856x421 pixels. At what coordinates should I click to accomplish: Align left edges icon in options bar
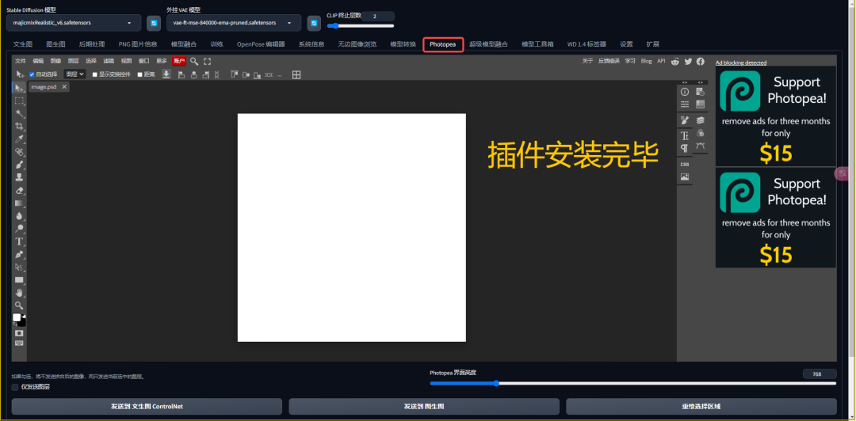(182, 74)
